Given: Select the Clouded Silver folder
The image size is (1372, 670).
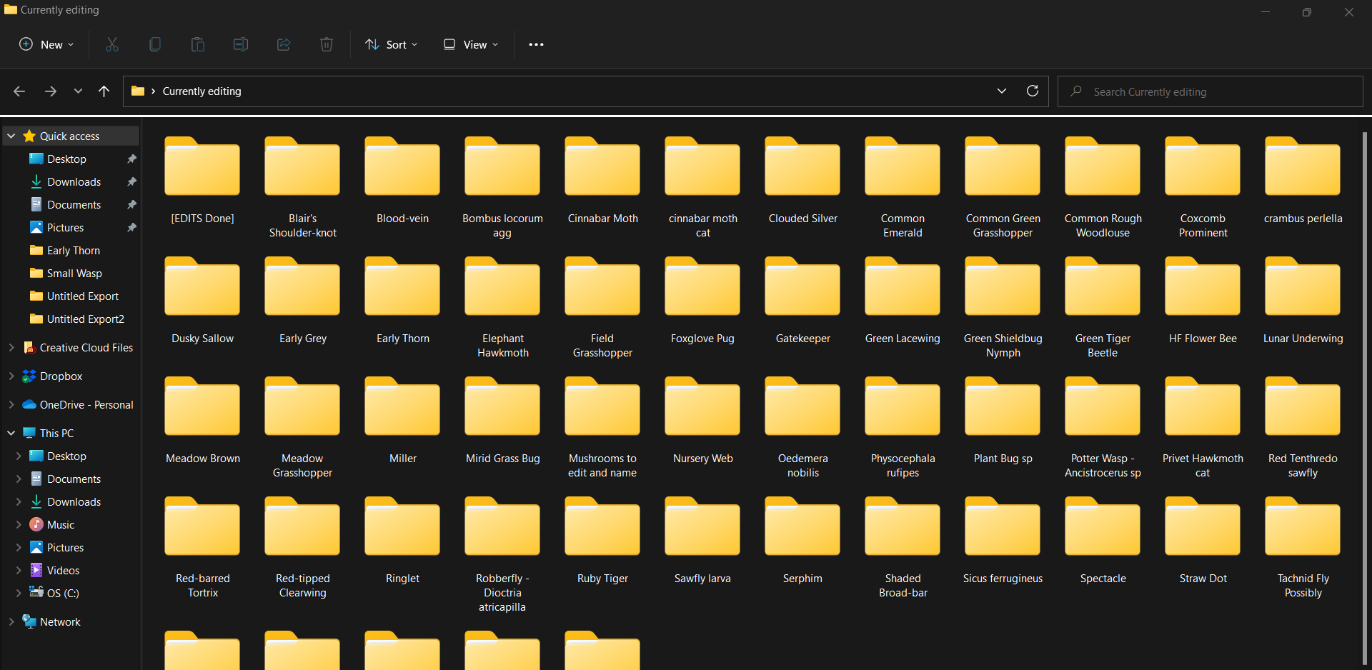Looking at the screenshot, I should pyautogui.click(x=802, y=179).
